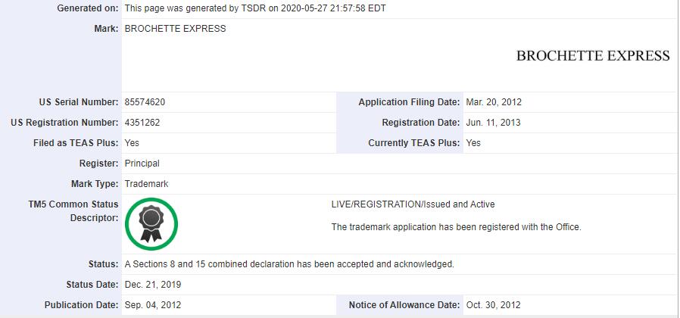This screenshot has height=318, width=680.
Task: Click the TM5 Common Status Descriptor label
Action: 73,210
